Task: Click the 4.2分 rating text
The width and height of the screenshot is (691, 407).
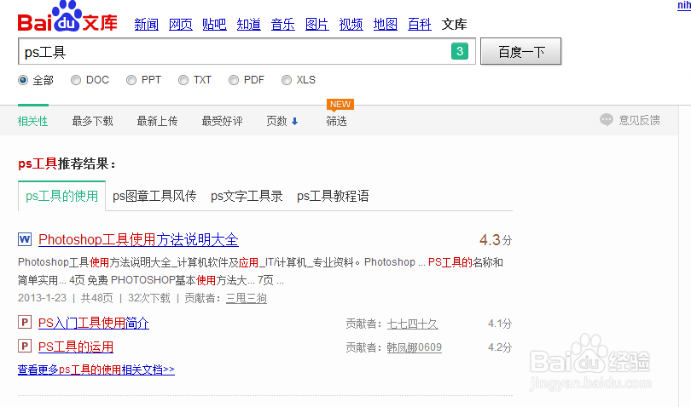Action: [500, 347]
